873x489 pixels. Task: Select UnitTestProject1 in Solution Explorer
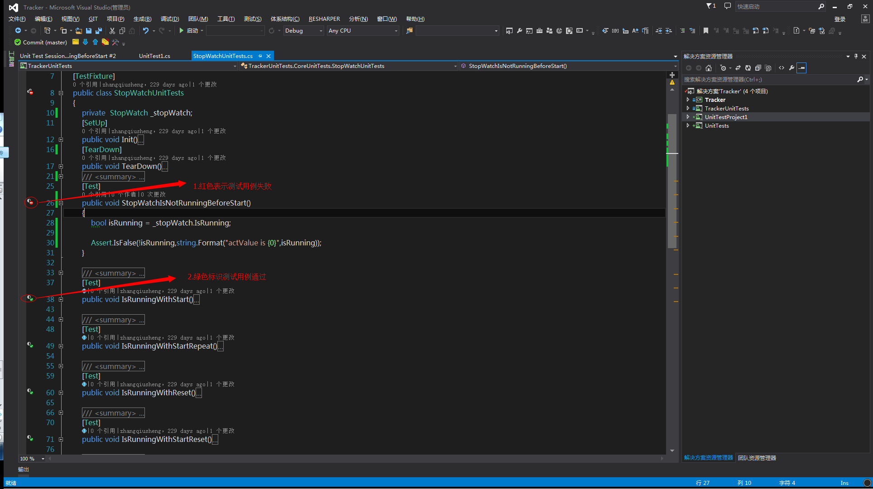726,117
